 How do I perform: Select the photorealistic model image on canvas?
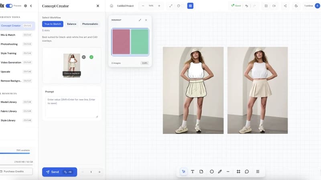point(258,90)
